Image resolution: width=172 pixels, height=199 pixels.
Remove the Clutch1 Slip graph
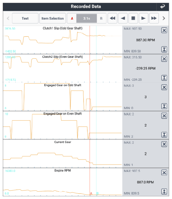[x=164, y=30]
